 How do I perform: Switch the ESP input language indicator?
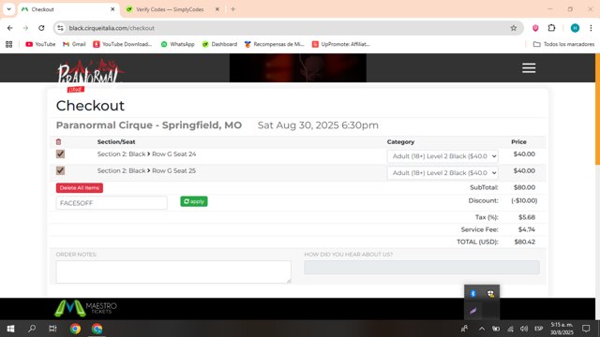click(x=539, y=329)
